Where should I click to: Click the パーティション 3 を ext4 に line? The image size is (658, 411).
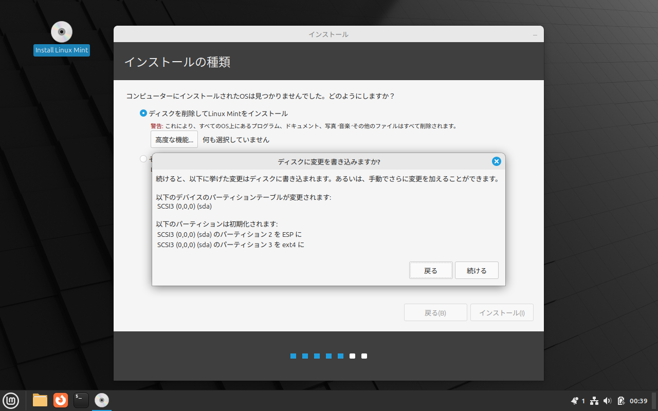tap(231, 245)
